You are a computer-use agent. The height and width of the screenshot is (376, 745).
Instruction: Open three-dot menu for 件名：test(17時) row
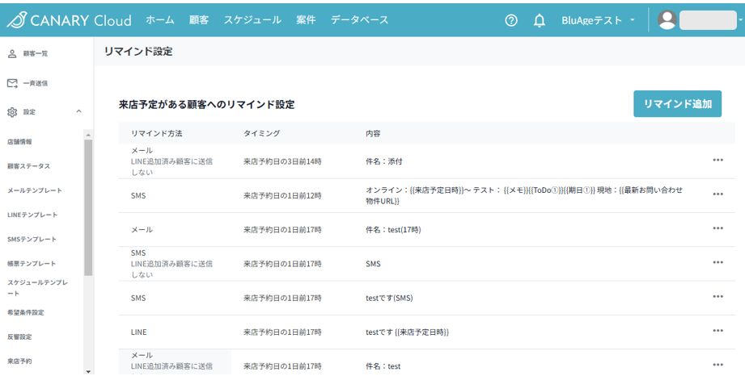(x=718, y=228)
